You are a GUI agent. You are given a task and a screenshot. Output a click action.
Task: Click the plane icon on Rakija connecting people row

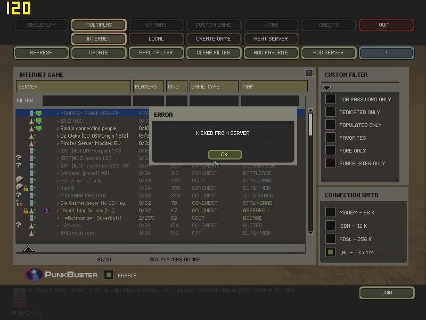click(31, 128)
